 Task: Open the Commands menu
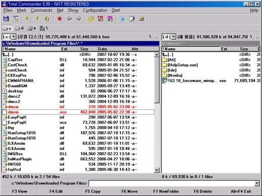(41, 11)
